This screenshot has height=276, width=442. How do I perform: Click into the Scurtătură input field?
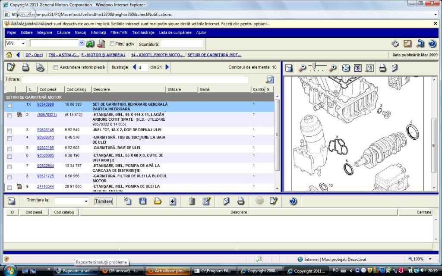tap(182, 44)
